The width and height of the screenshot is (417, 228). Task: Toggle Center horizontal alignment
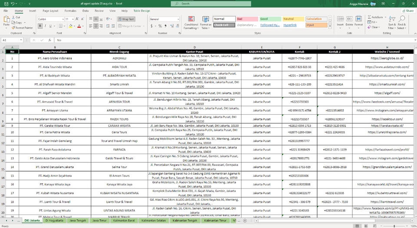coord(96,26)
